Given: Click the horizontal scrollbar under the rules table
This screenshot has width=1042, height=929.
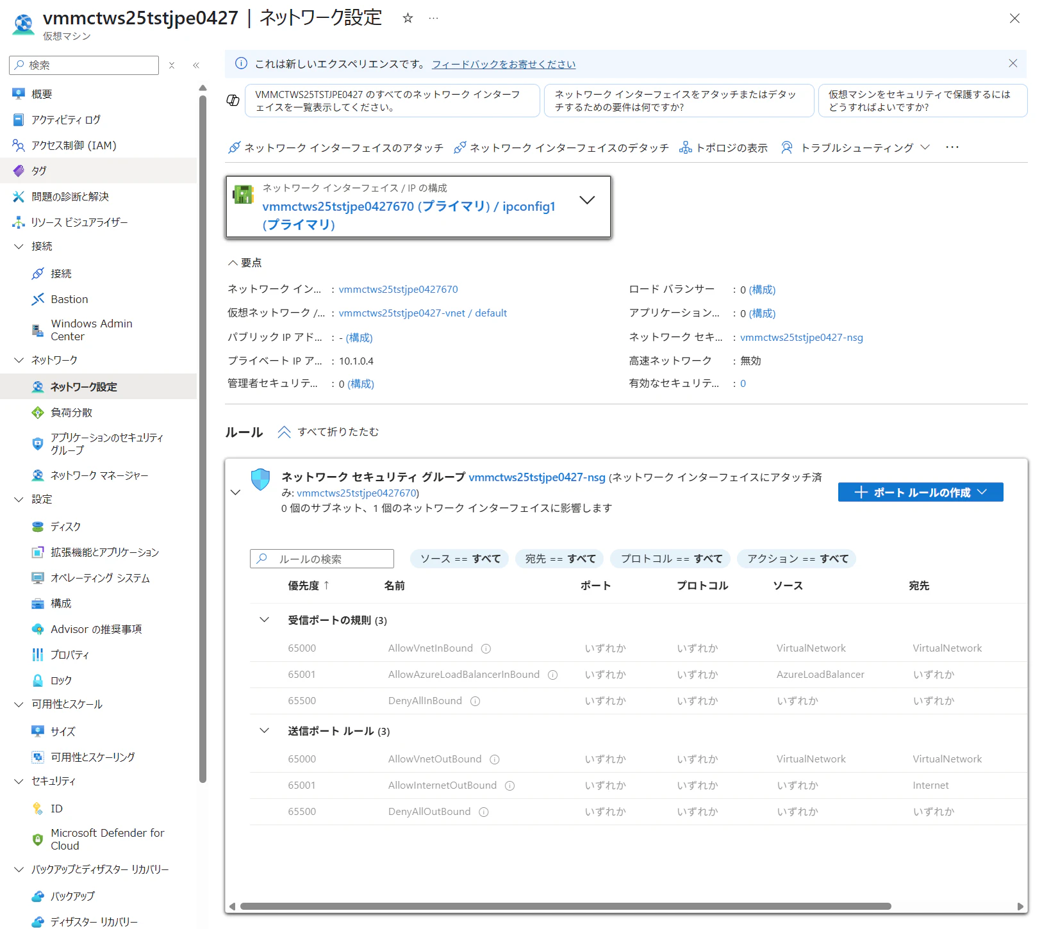Looking at the screenshot, I should pyautogui.click(x=565, y=906).
